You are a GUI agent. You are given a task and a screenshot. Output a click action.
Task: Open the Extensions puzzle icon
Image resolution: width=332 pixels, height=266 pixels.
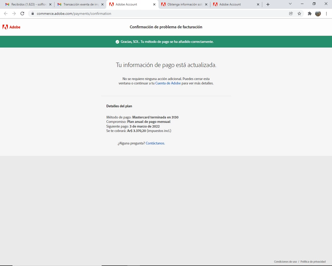[309, 14]
